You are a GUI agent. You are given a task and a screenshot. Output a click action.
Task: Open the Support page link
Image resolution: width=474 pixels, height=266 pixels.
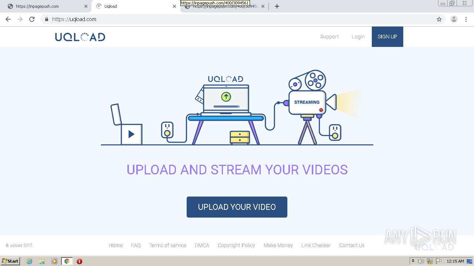(329, 37)
